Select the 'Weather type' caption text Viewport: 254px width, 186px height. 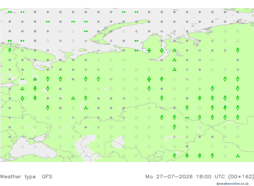coord(18,176)
